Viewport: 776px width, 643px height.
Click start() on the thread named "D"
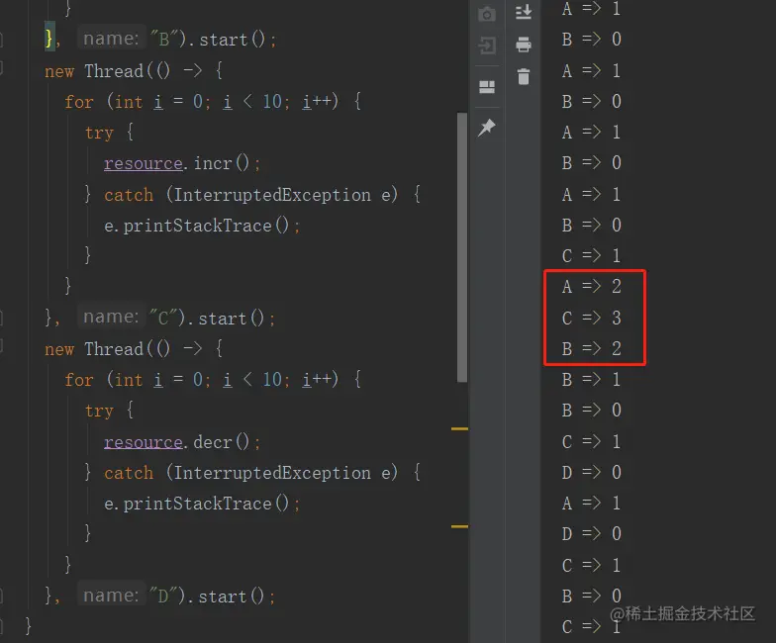point(232,596)
